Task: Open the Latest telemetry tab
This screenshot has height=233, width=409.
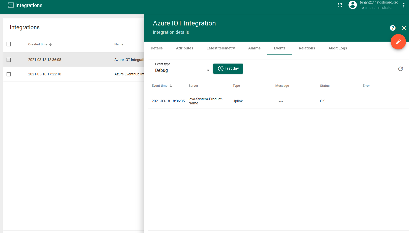Action: coord(221,48)
